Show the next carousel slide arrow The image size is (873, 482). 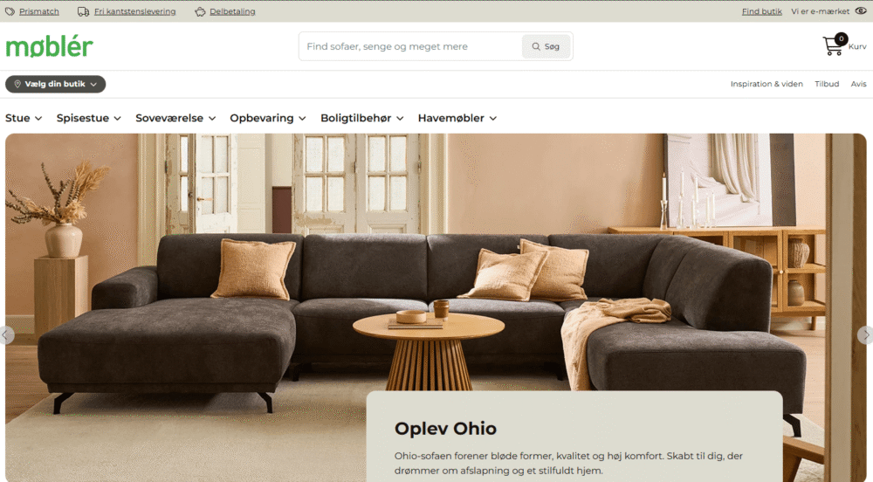coord(865,335)
